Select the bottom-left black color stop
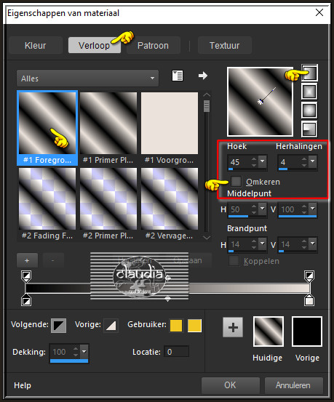The height and width of the screenshot is (402, 334). (x=26, y=300)
